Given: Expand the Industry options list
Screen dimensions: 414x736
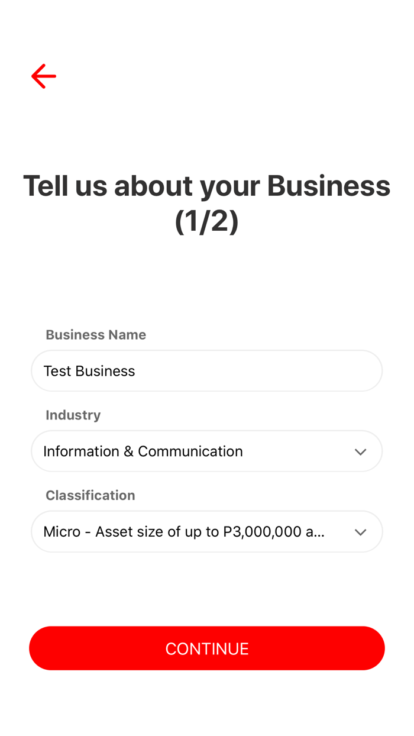Looking at the screenshot, I should tap(360, 452).
